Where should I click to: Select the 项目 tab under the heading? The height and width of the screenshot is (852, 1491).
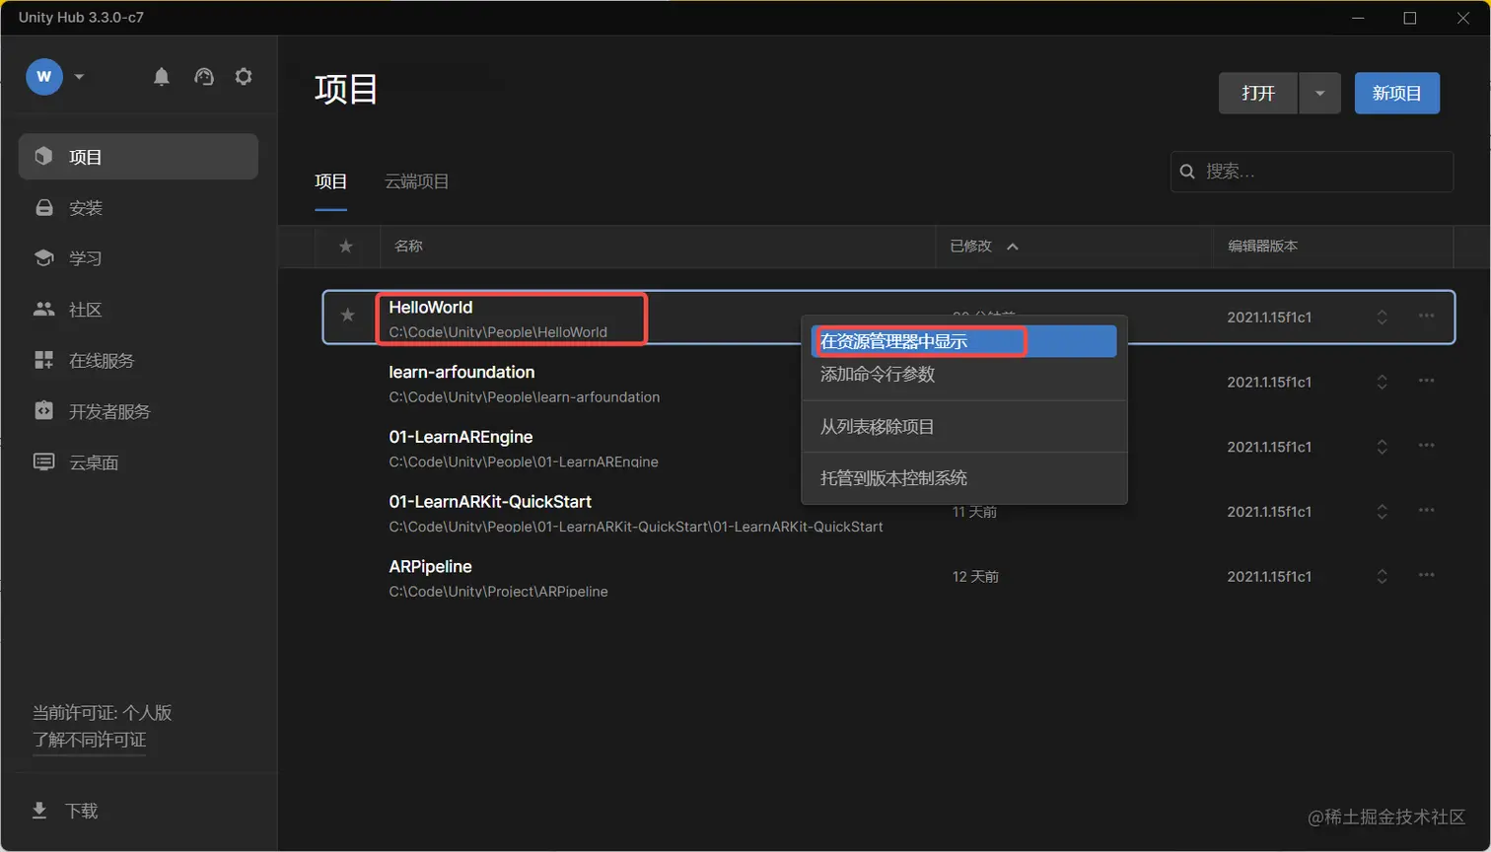tap(331, 181)
